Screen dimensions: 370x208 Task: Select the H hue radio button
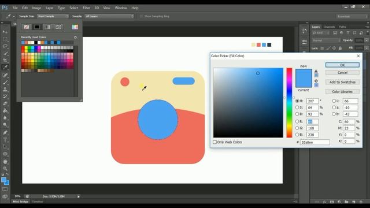[297, 101]
